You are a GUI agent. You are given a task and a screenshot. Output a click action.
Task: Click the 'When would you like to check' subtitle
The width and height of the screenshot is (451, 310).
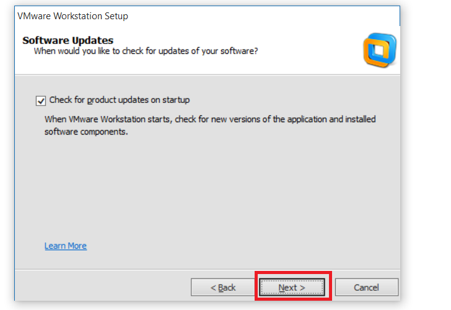[x=146, y=51]
